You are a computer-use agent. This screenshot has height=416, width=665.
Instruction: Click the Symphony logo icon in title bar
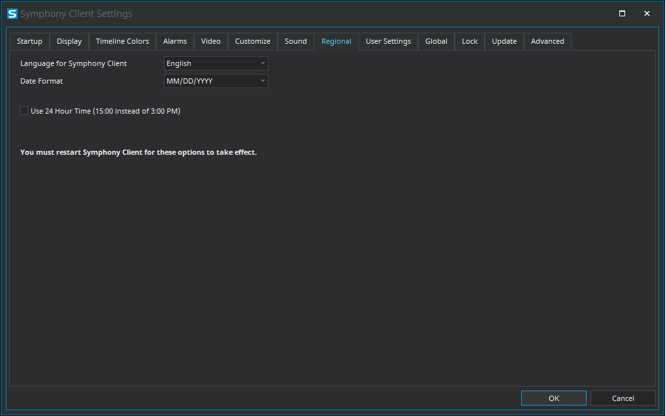point(12,14)
